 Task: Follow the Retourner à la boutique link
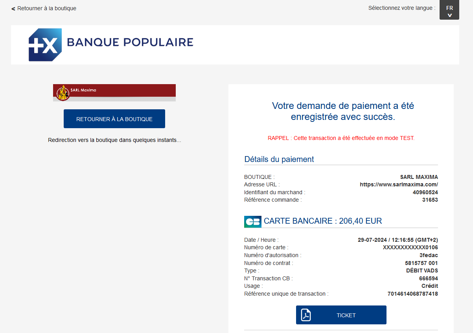click(46, 8)
